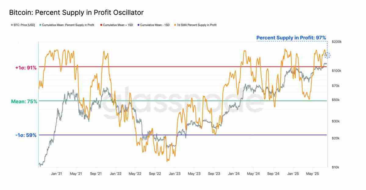366x190 pixels.
Task: Click the gray BTC price legend dot
Action: (12, 25)
